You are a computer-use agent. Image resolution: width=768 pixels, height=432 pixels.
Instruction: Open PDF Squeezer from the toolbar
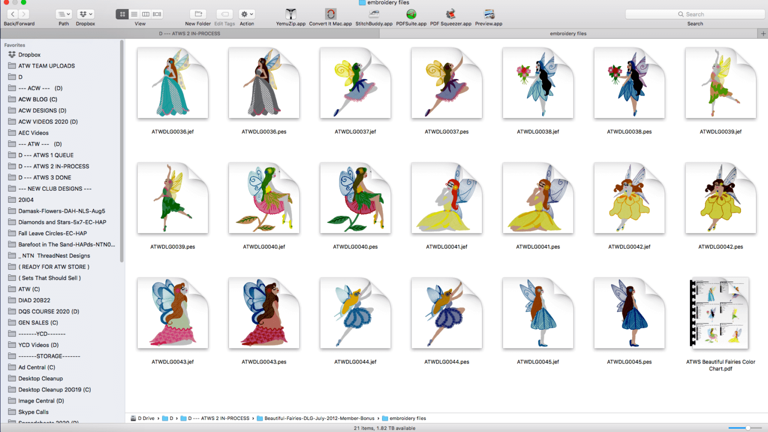click(x=450, y=15)
